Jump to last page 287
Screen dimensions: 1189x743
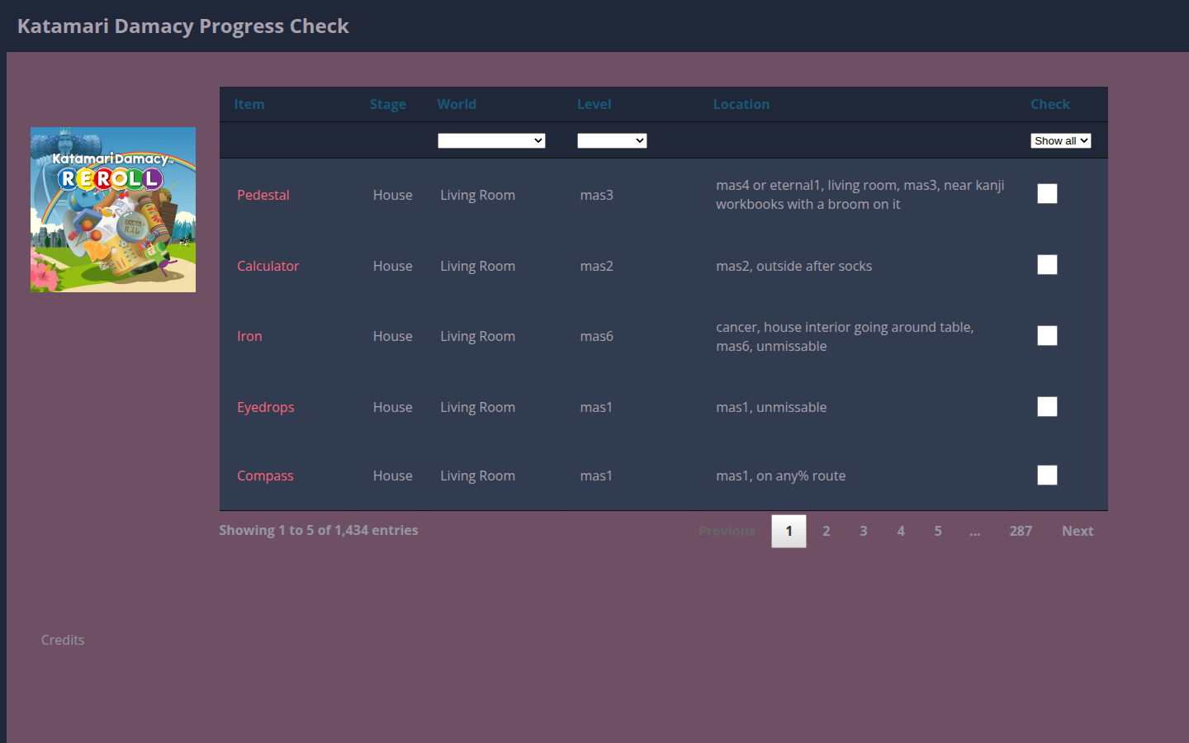pyautogui.click(x=1021, y=531)
